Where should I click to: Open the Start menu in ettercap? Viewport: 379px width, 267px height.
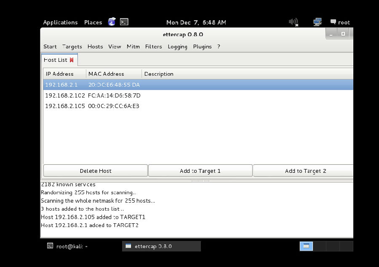tap(50, 47)
